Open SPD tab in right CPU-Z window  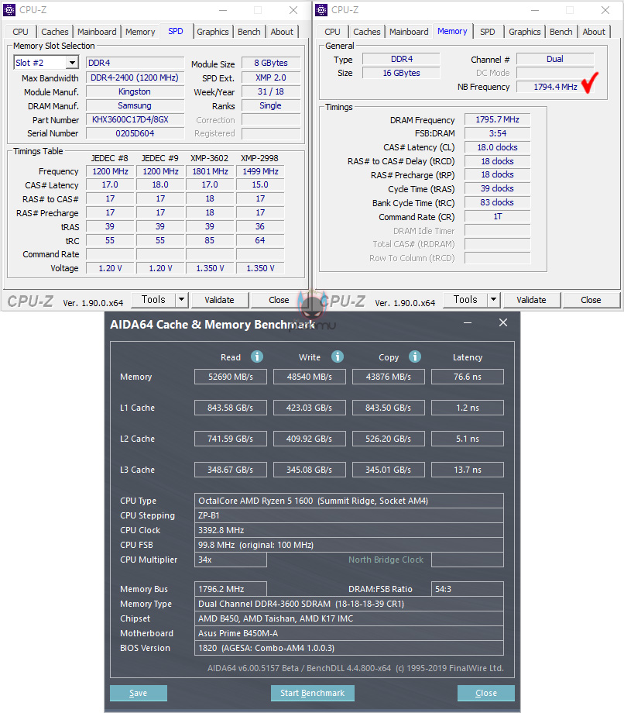point(487,32)
